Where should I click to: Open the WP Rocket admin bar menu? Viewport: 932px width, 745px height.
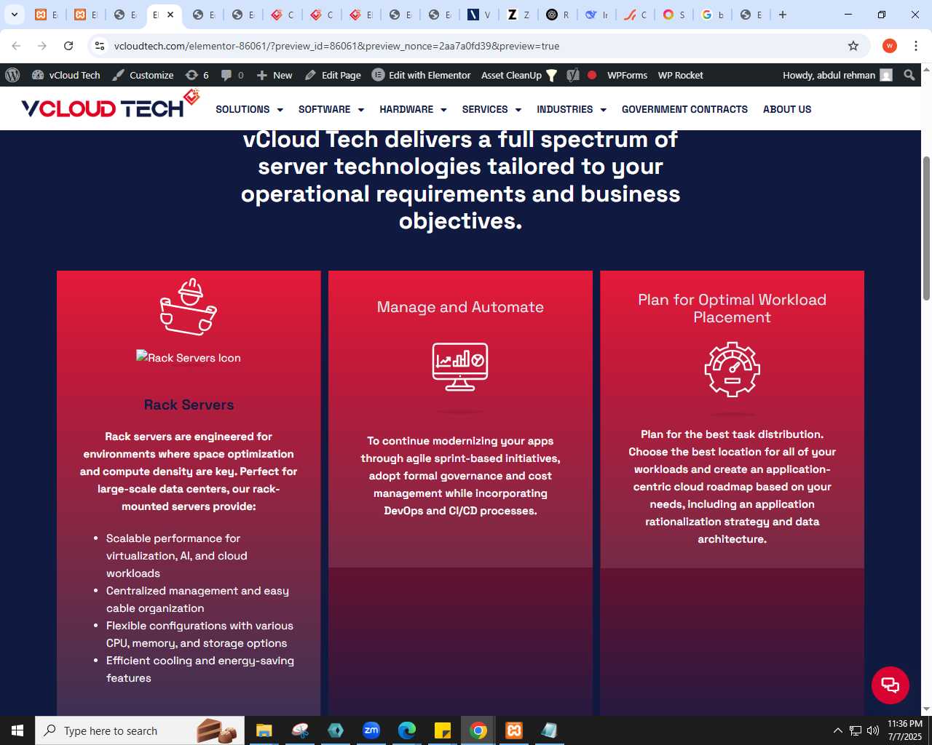tap(681, 75)
